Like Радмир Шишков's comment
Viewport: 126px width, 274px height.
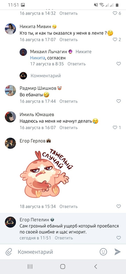[x=118, y=101]
